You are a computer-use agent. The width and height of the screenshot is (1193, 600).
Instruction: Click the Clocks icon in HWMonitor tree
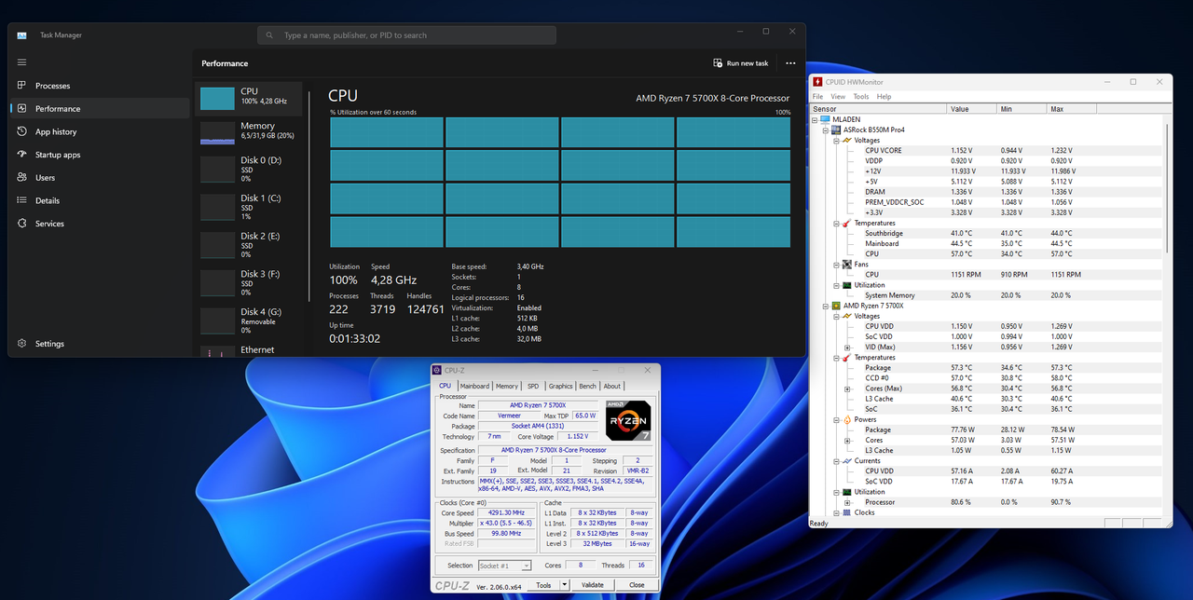[x=847, y=512]
